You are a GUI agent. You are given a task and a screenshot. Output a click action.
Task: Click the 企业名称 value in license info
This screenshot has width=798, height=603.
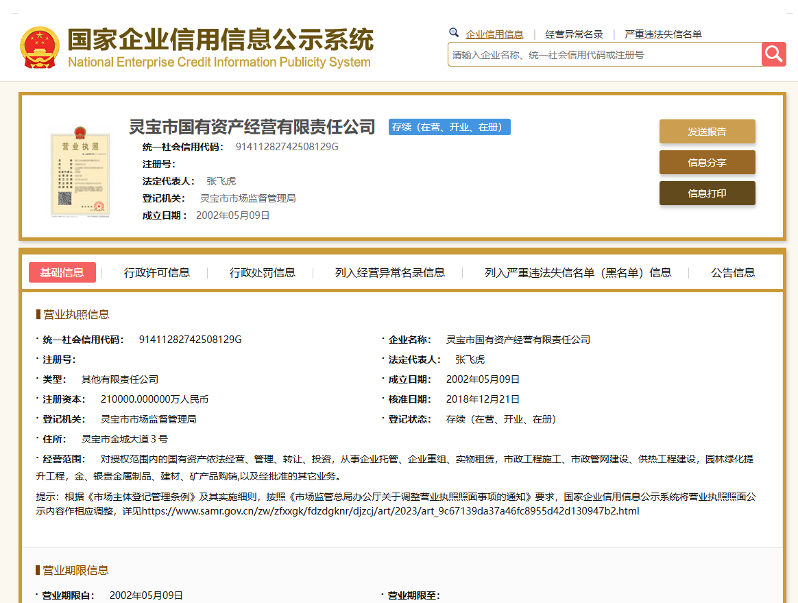point(518,340)
